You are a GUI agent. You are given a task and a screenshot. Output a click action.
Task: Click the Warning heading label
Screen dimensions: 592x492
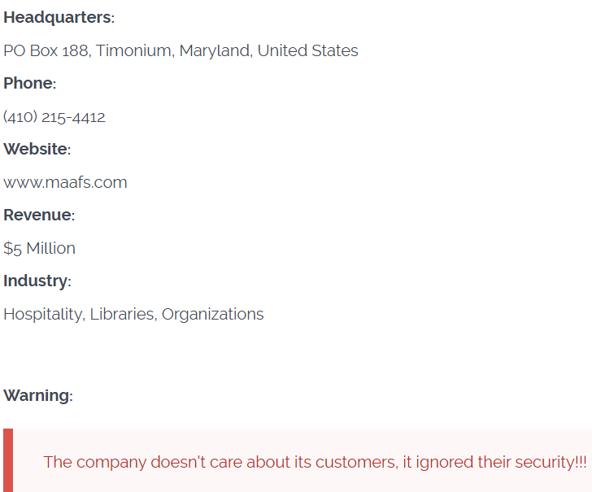37,396
